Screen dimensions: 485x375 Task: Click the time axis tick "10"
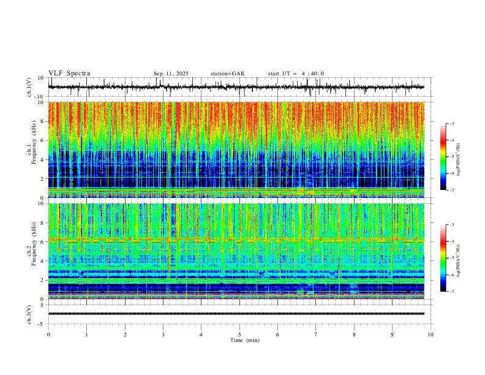430,335
